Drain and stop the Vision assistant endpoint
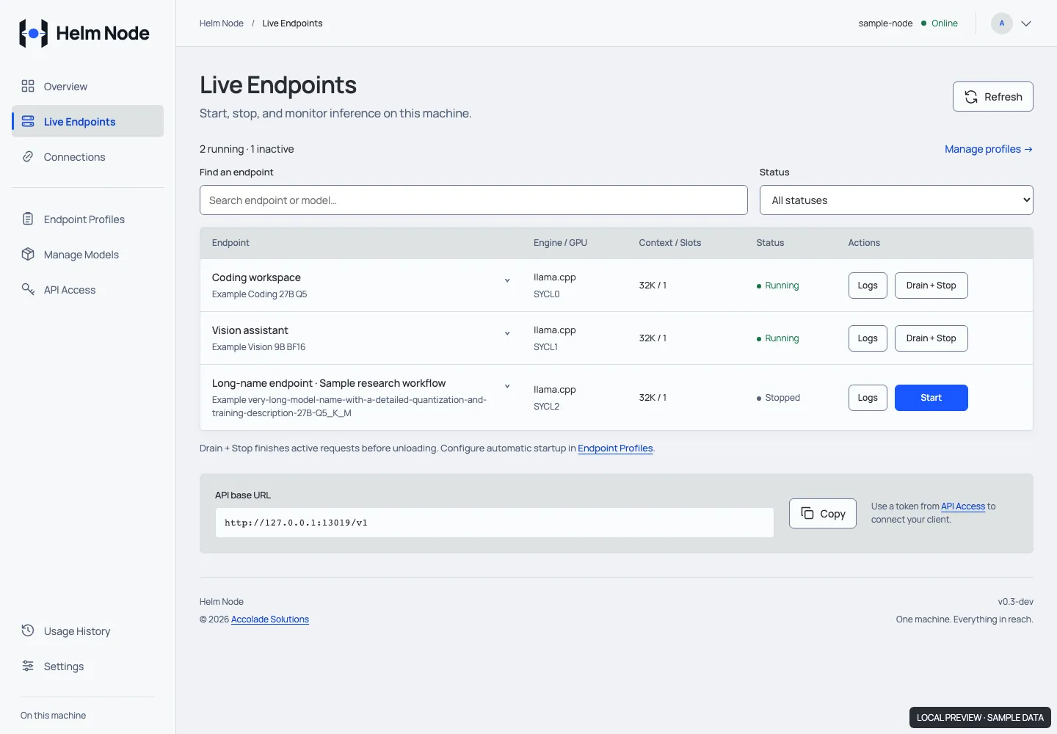This screenshot has width=1057, height=734. pyautogui.click(x=931, y=338)
